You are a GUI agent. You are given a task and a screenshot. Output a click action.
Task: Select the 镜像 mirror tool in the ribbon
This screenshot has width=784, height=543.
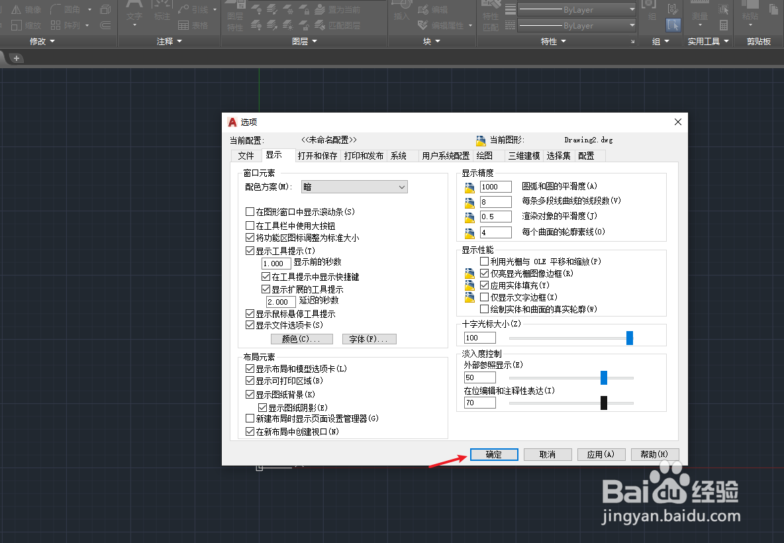tap(26, 9)
